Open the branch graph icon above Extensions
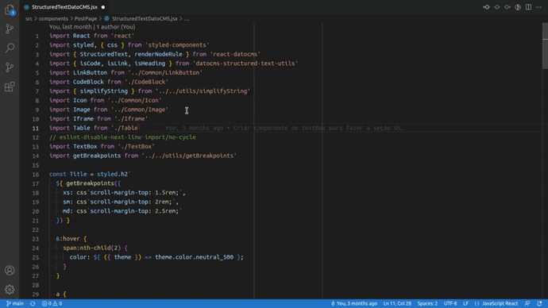 tap(10, 67)
